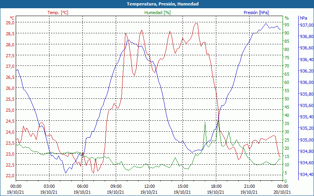This screenshot has height=196, width=314.
Task: Click green humidity axis value '80'
Action: (x=287, y=49)
